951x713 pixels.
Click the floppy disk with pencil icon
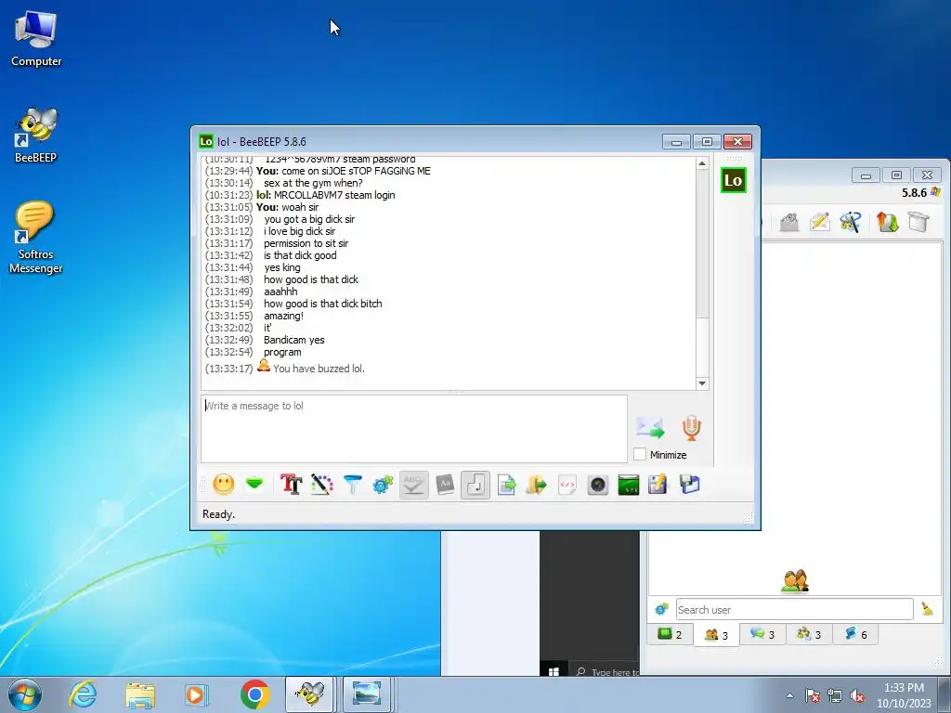658,485
